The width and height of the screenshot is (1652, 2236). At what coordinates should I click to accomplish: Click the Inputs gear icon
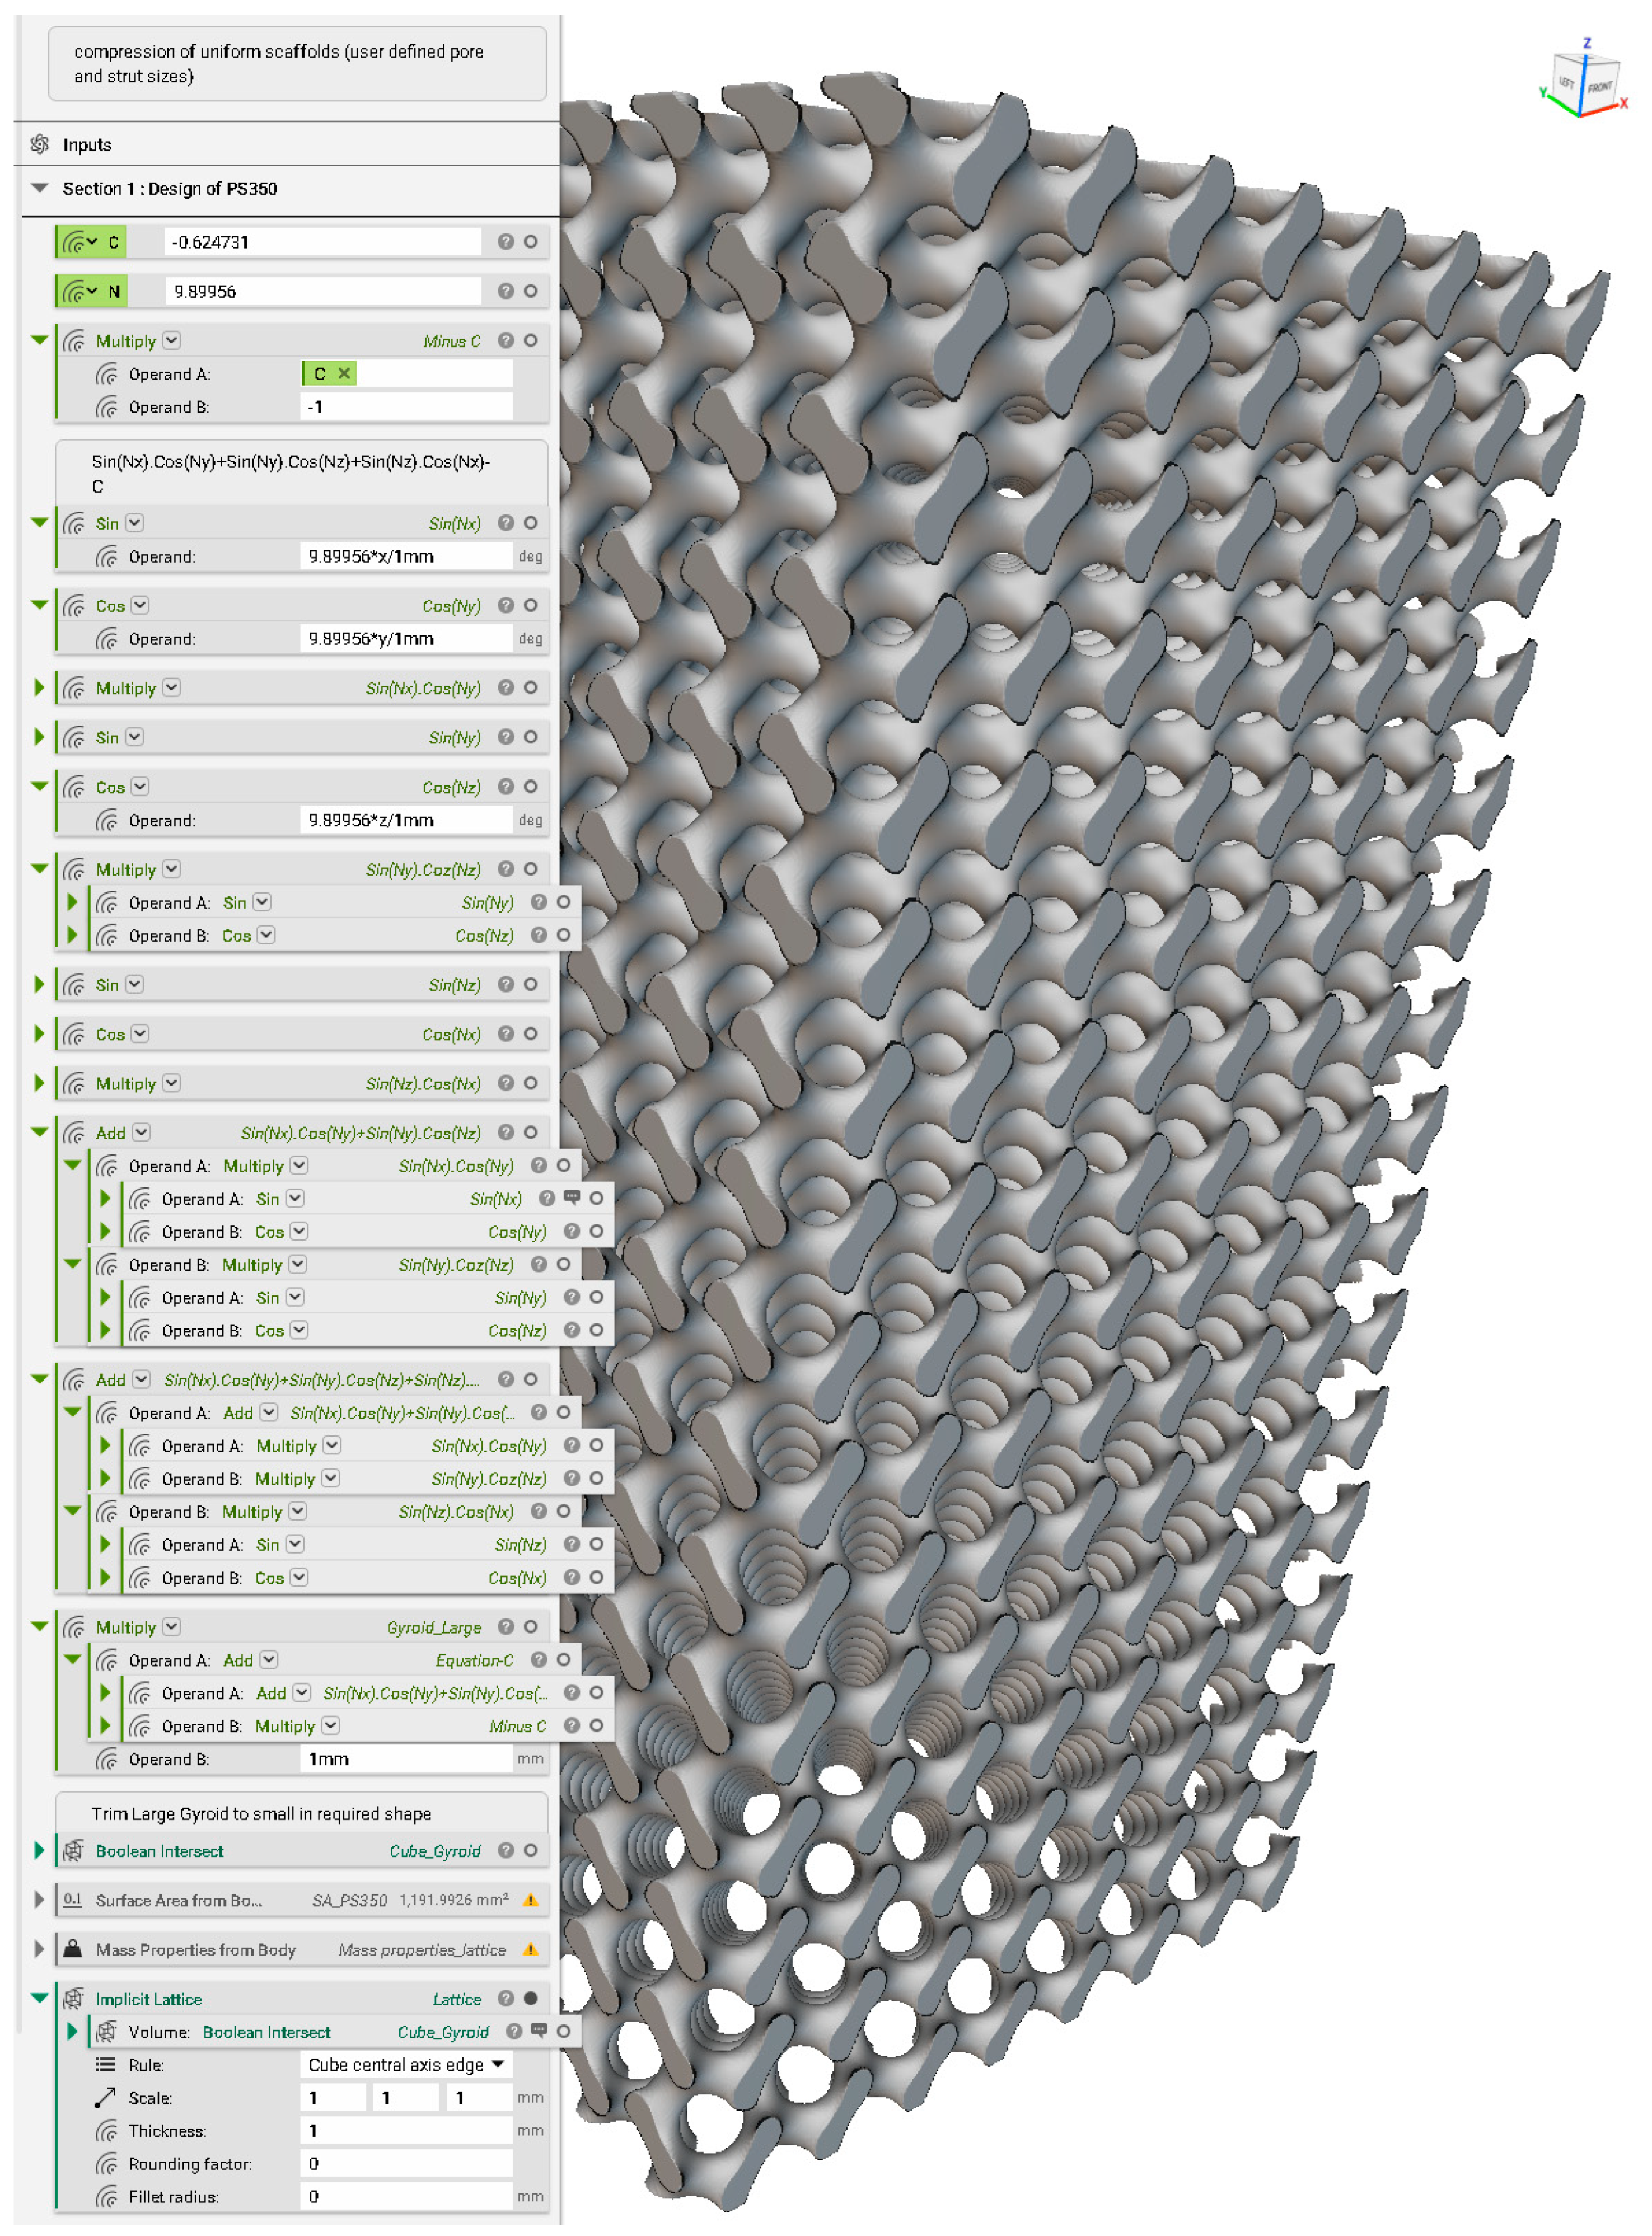pos(40,144)
